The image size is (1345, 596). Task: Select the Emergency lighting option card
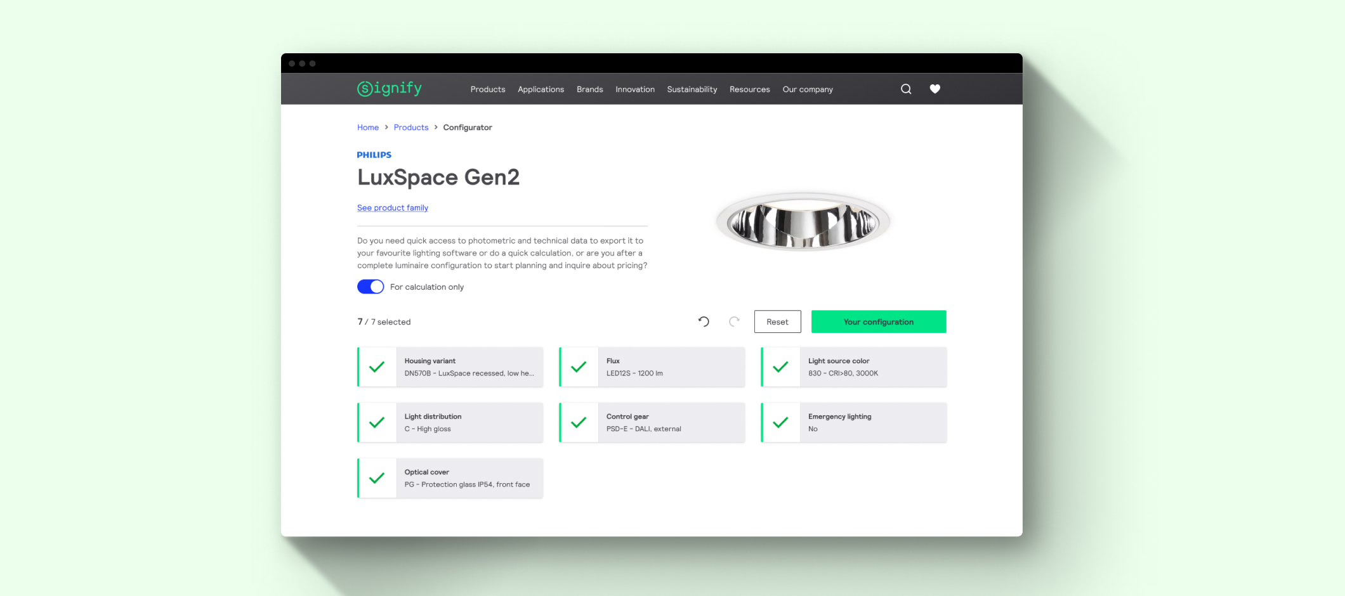point(853,422)
